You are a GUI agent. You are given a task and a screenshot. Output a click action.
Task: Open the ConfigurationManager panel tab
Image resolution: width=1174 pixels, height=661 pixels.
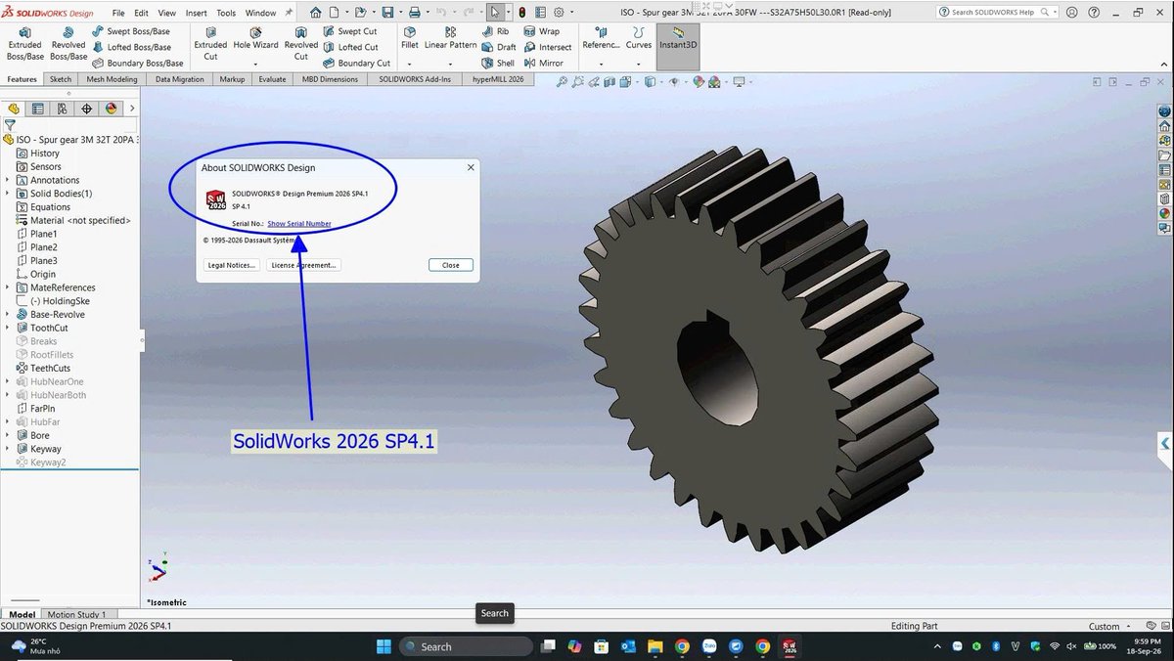[x=63, y=109]
